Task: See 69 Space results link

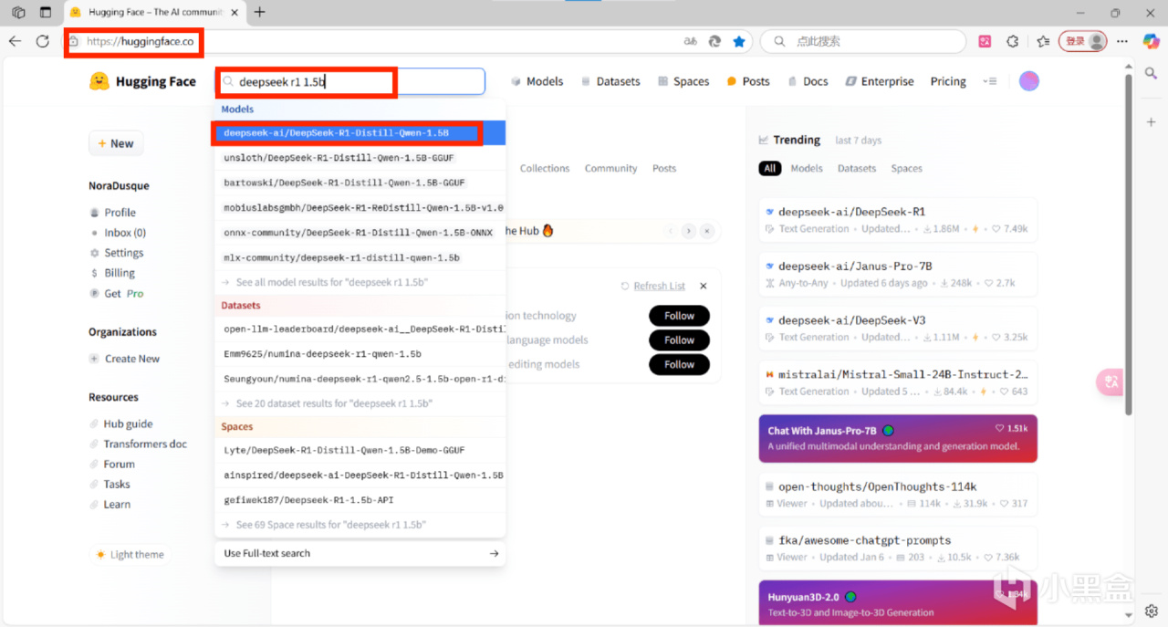Action: (x=360, y=525)
